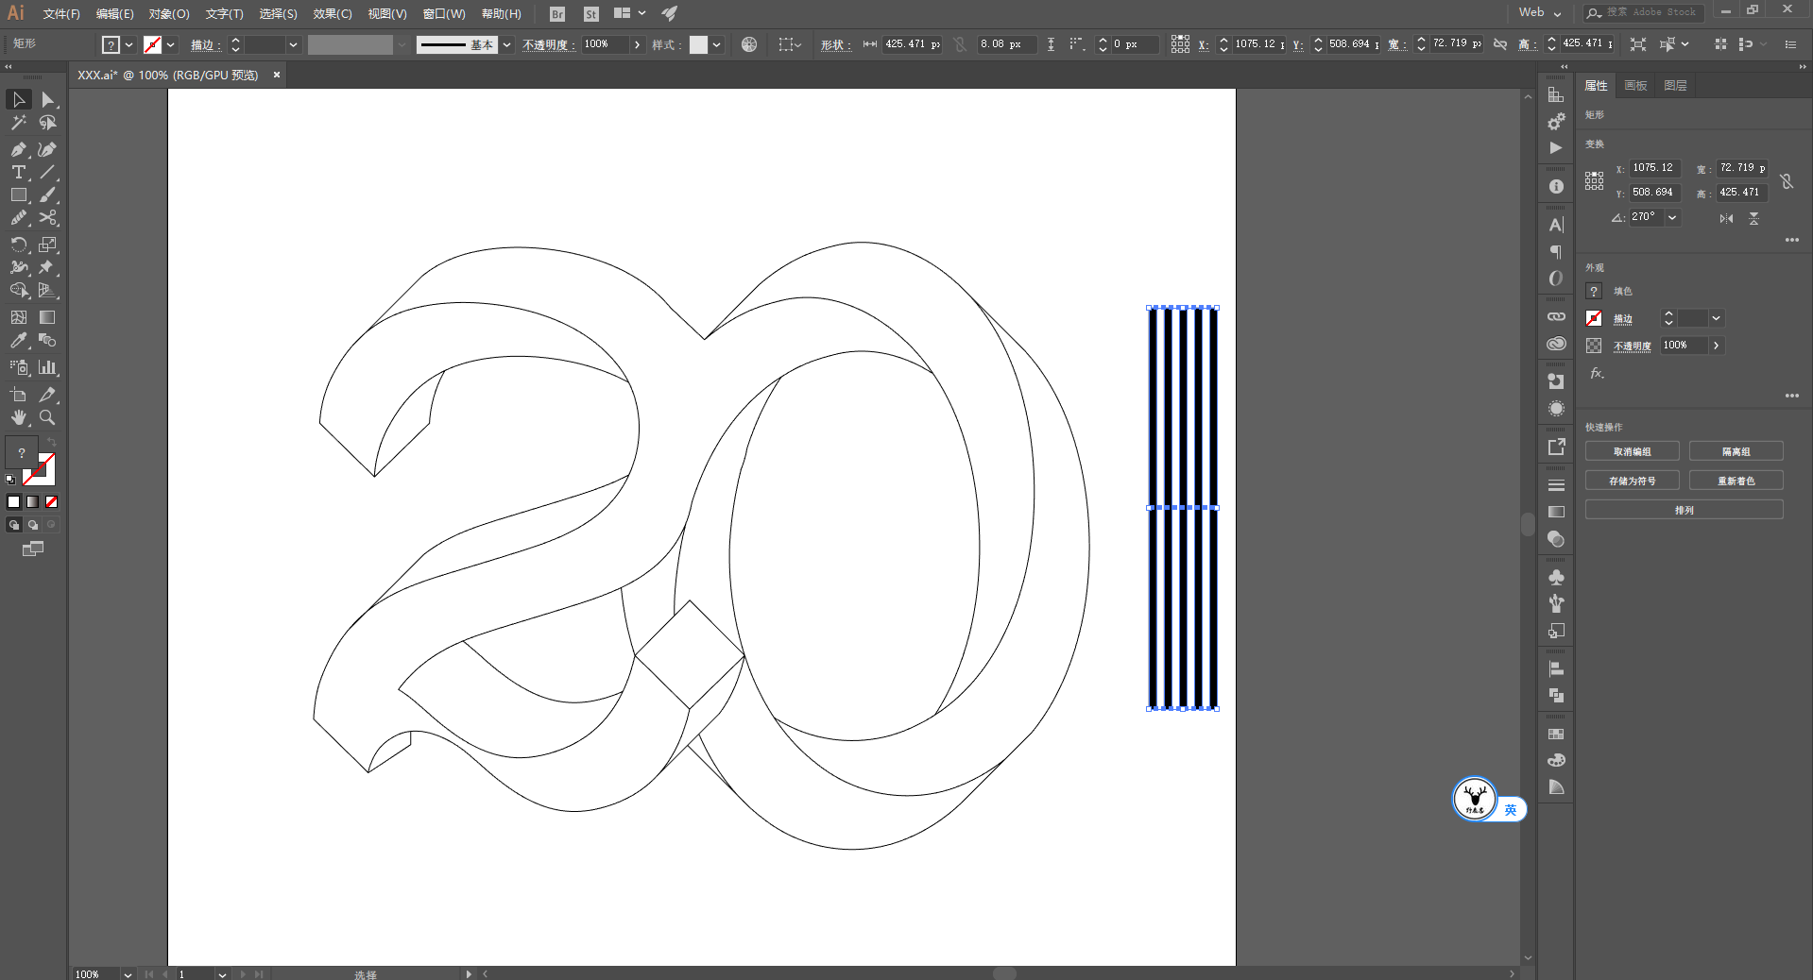This screenshot has height=980, width=1813.
Task: Click the stroke swatch in Properties panel
Action: tap(1594, 318)
